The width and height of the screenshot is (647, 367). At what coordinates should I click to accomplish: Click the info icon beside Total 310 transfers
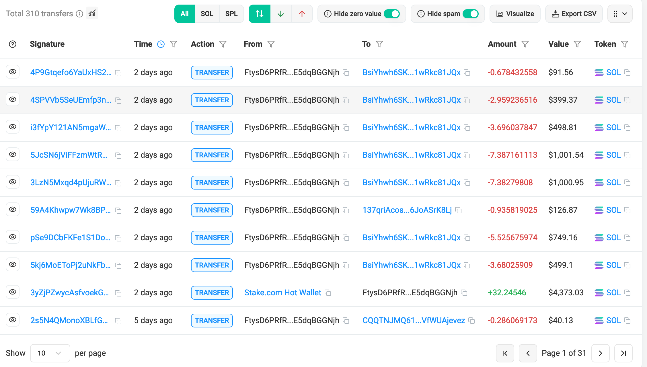point(79,14)
